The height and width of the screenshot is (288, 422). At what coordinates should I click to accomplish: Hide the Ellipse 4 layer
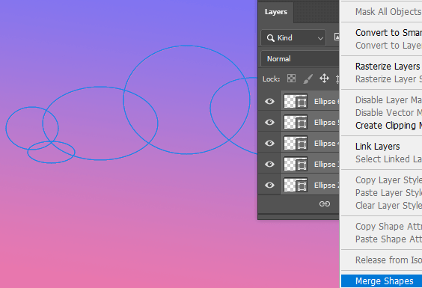(269, 143)
